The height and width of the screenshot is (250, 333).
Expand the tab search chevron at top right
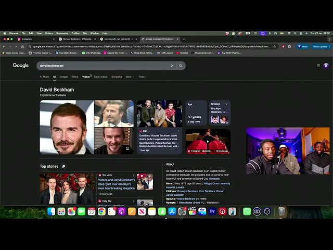tap(329, 39)
